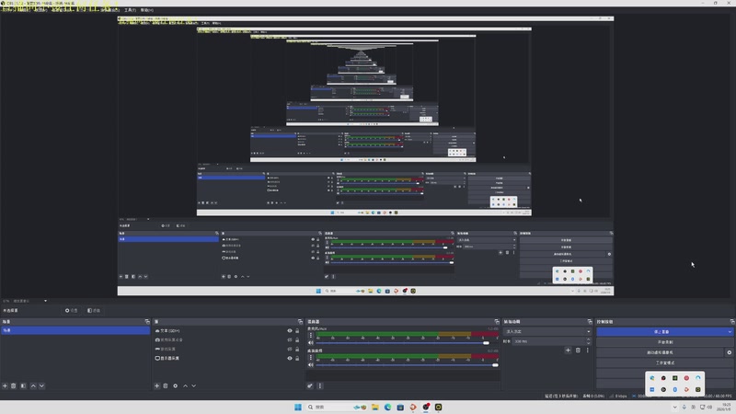Open File Explorer from the taskbar
736x414 pixels.
point(375,407)
